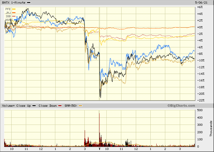The height and width of the screenshot is (152, 214).
Task: Click the SMA(50) legend text
Action: coord(71,106)
